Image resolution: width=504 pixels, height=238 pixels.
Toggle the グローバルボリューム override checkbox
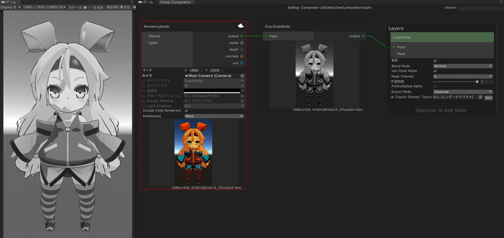144,96
